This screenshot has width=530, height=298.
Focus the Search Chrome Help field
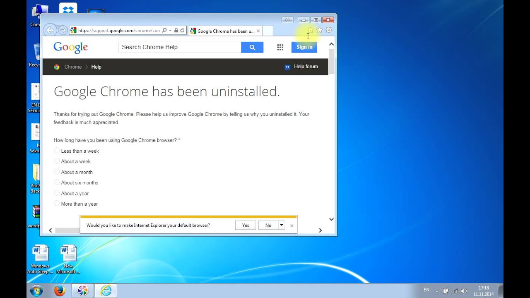[180, 47]
